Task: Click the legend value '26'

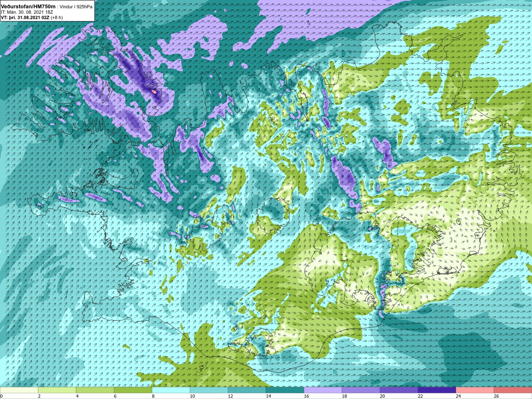Action: click(496, 396)
